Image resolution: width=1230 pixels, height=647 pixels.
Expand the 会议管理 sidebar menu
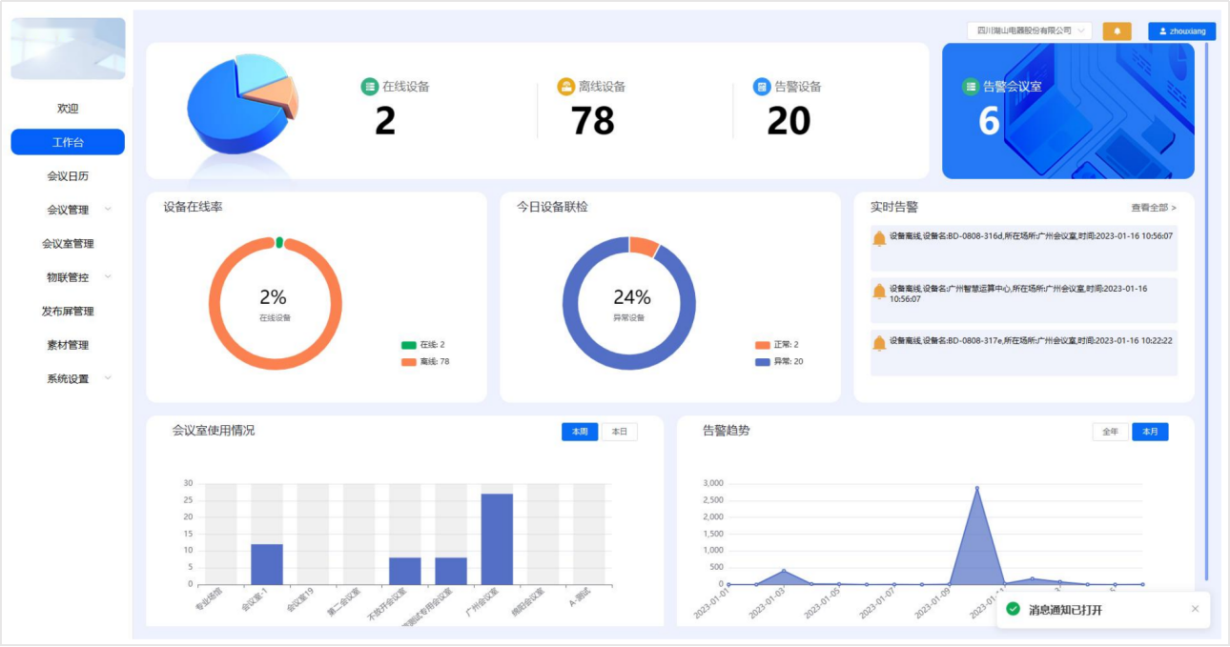(x=68, y=210)
